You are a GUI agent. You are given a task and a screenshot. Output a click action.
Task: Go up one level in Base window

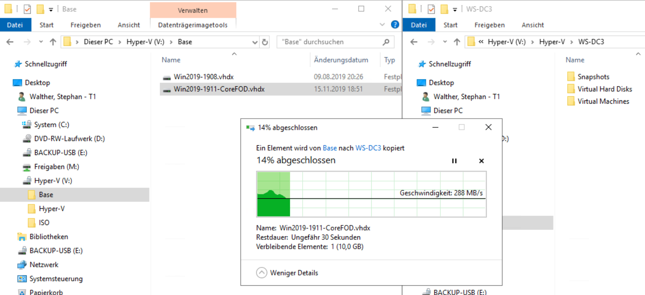[53, 42]
